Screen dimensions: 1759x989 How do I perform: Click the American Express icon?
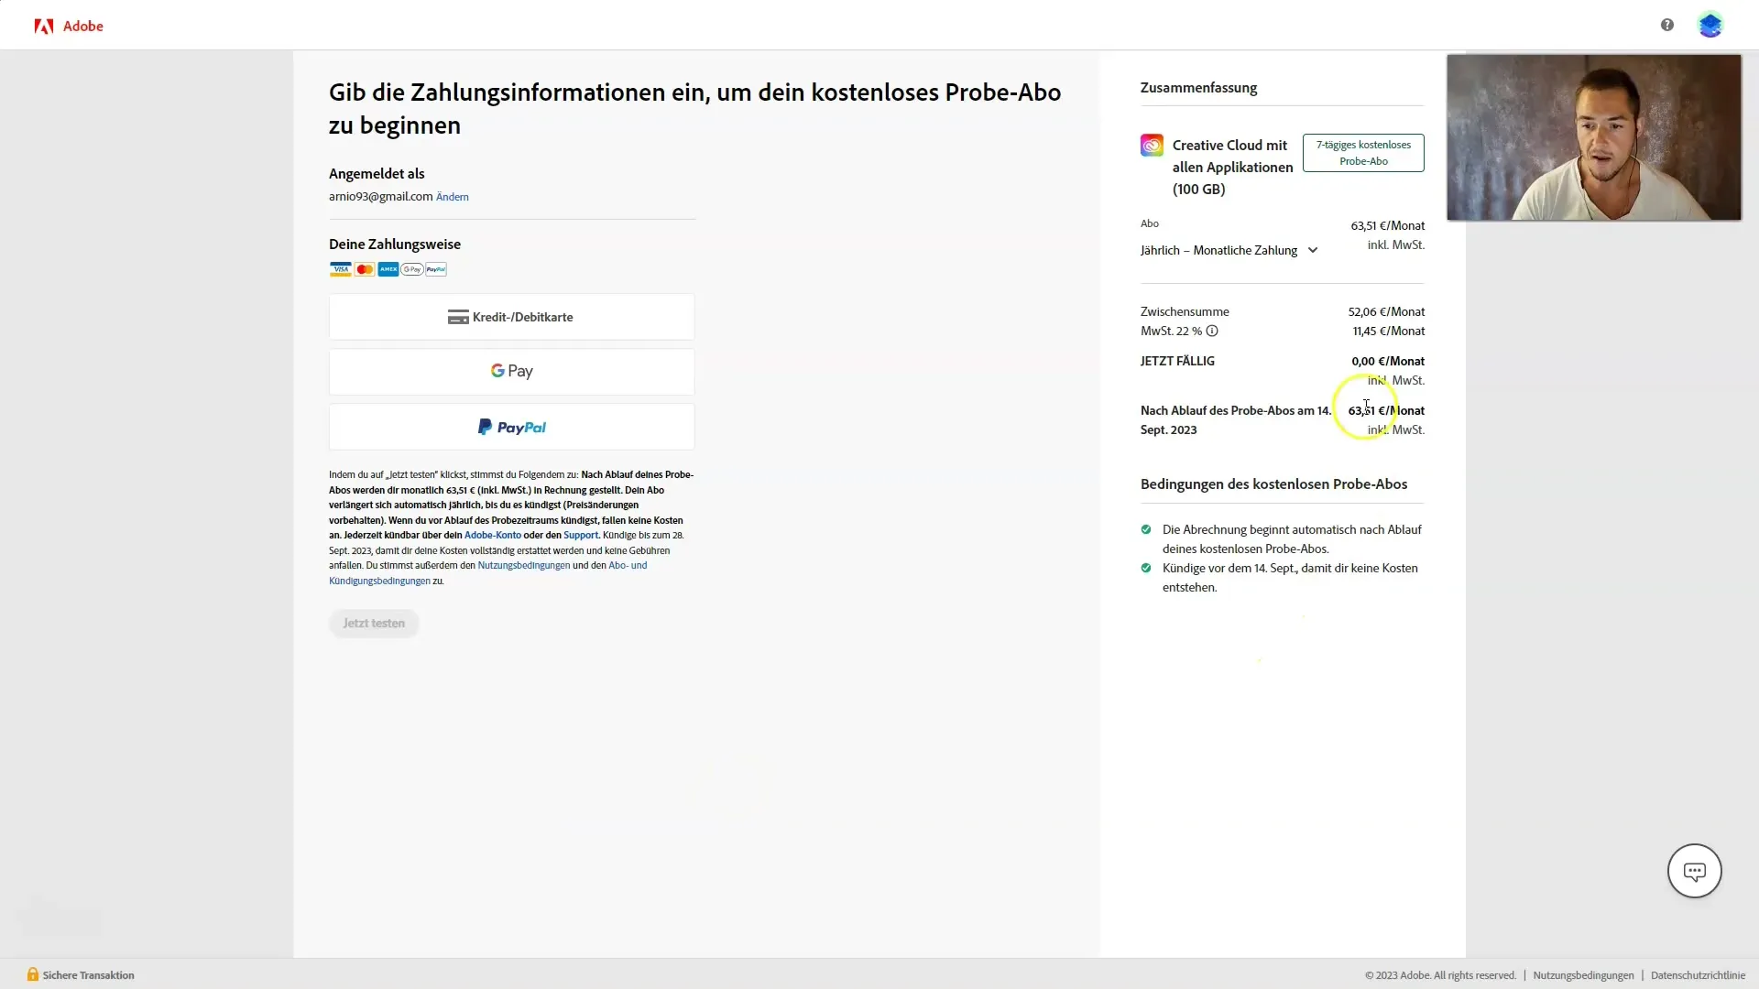pos(388,269)
